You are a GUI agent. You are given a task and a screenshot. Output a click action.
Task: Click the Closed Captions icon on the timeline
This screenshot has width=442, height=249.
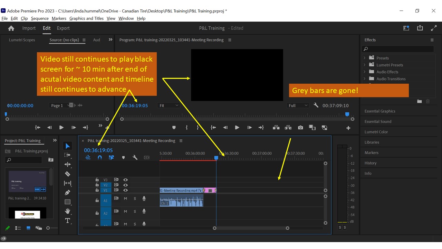(146, 157)
